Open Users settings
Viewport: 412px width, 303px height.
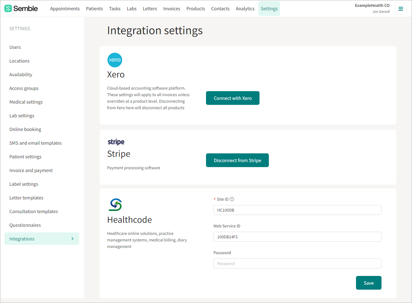[x=15, y=47]
